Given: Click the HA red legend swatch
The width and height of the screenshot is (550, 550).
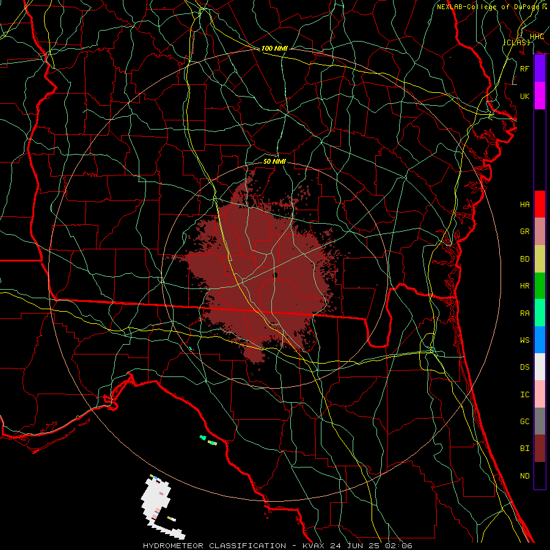Looking at the screenshot, I should tap(540, 204).
